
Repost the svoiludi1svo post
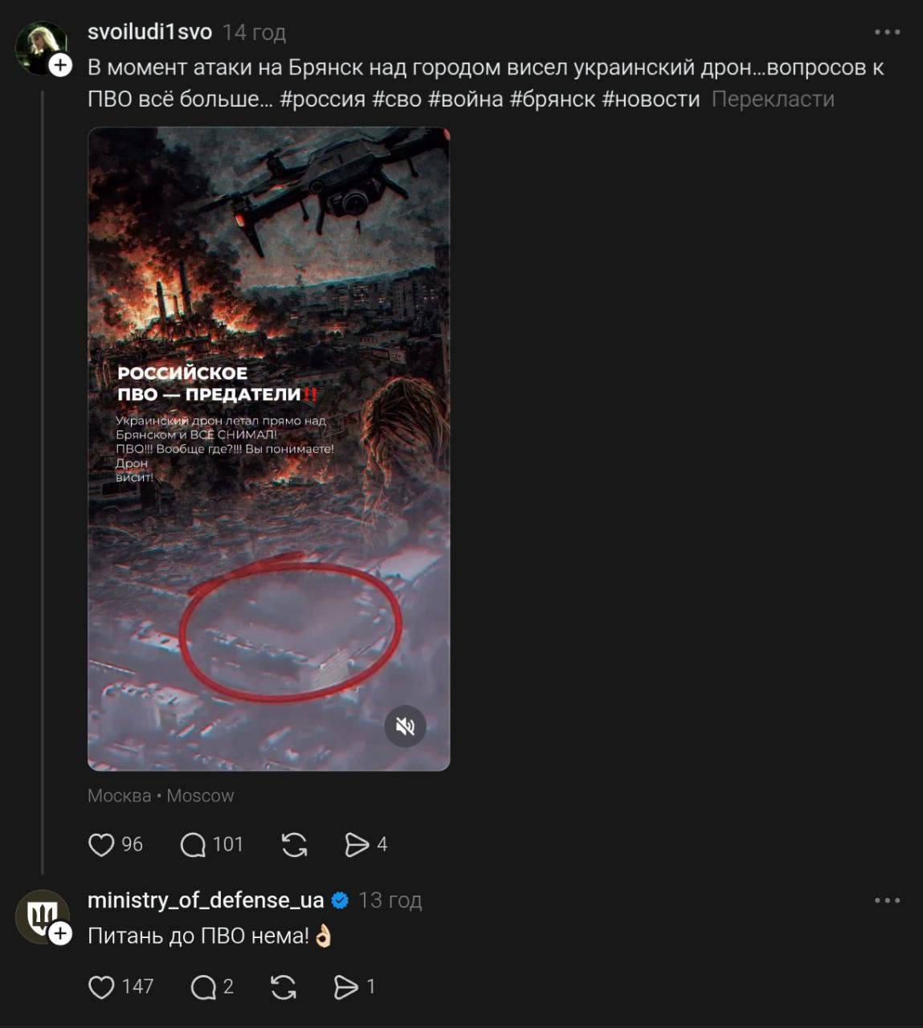pos(295,845)
